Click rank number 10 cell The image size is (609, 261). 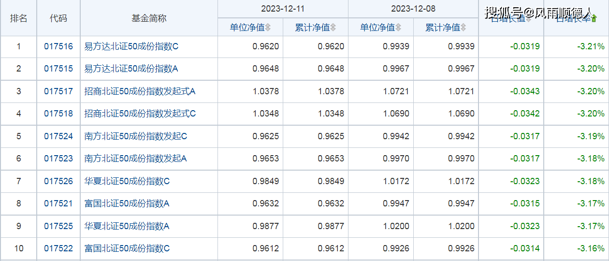tap(19, 248)
